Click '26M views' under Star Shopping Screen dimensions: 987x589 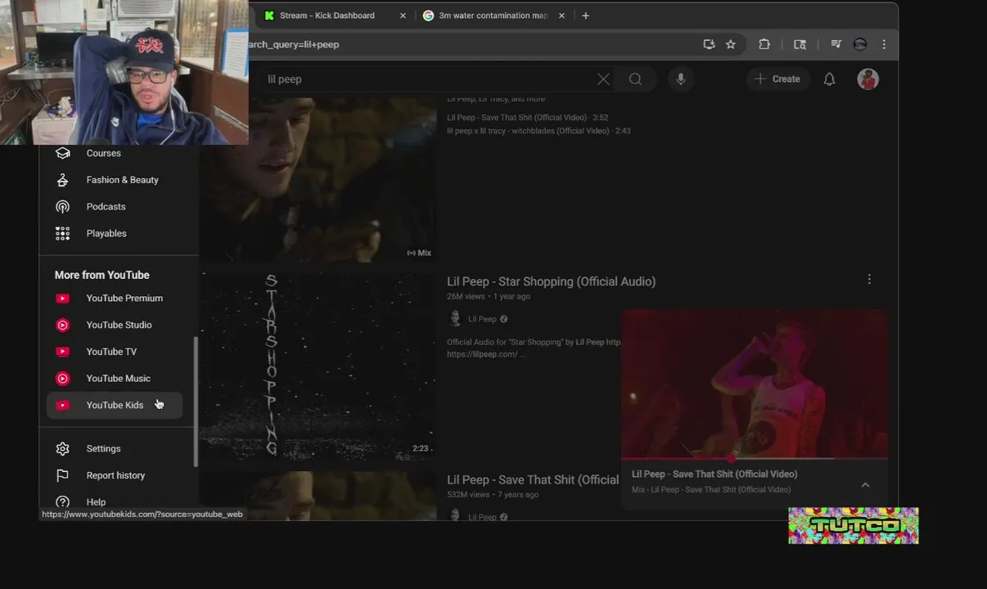(466, 296)
